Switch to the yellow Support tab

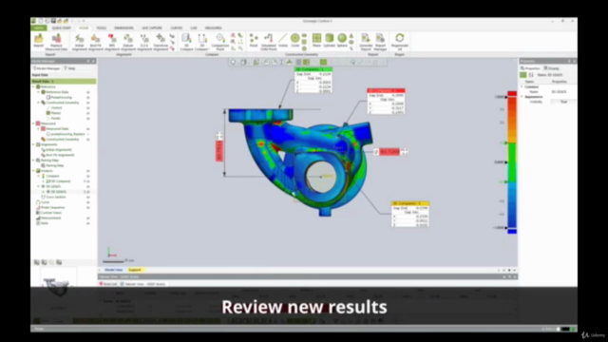135,270
